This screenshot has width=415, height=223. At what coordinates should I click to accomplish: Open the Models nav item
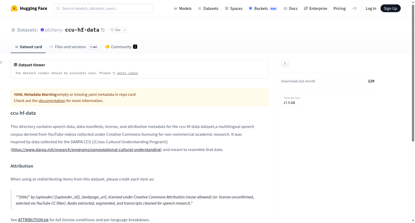pos(183,8)
